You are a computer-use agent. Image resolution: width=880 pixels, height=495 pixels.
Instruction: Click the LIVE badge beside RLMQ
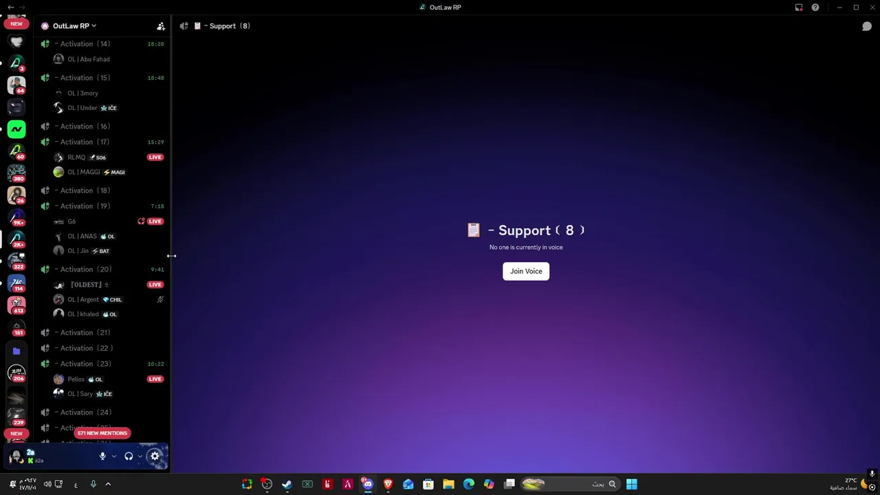(155, 157)
